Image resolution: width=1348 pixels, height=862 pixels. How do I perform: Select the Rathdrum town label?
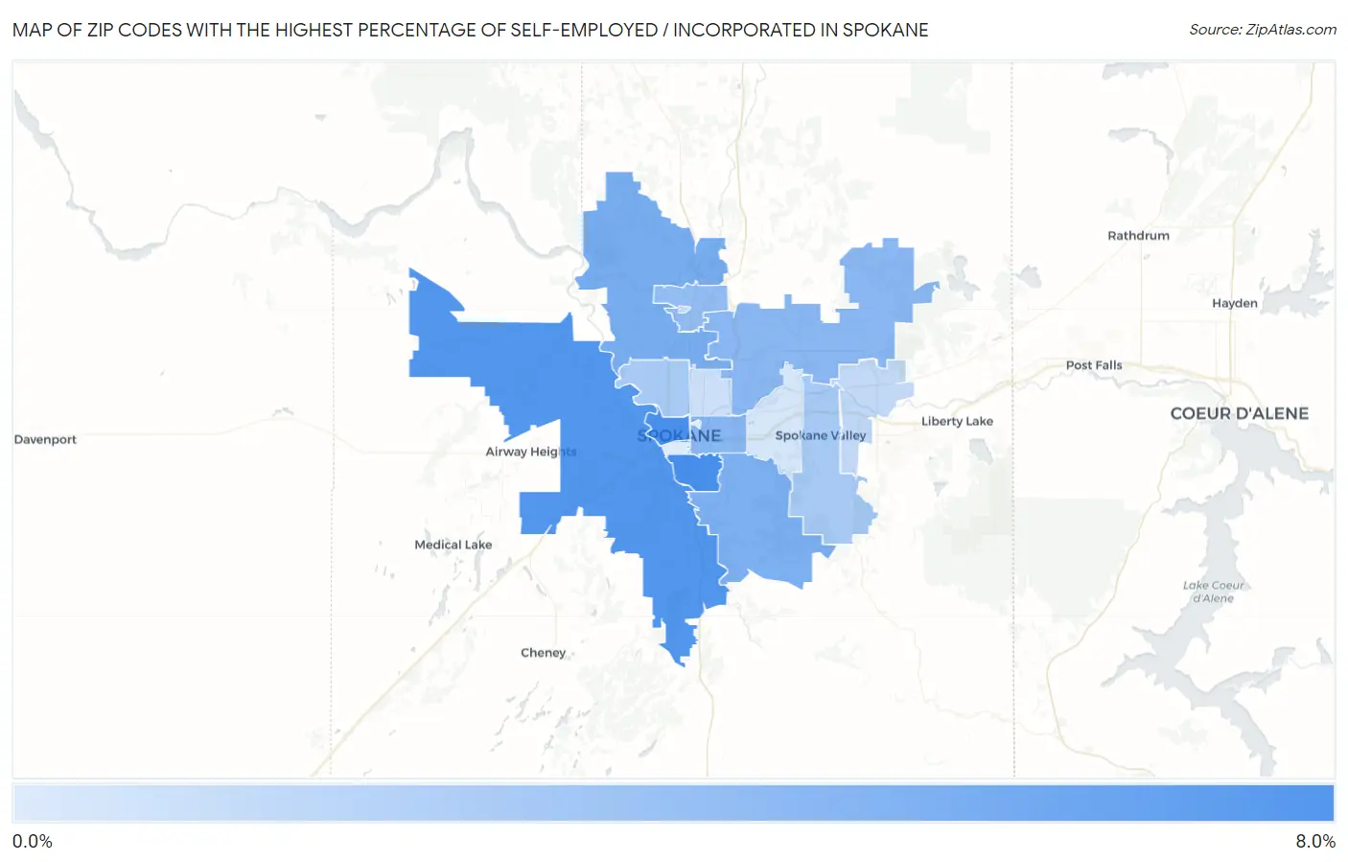coord(1139,236)
